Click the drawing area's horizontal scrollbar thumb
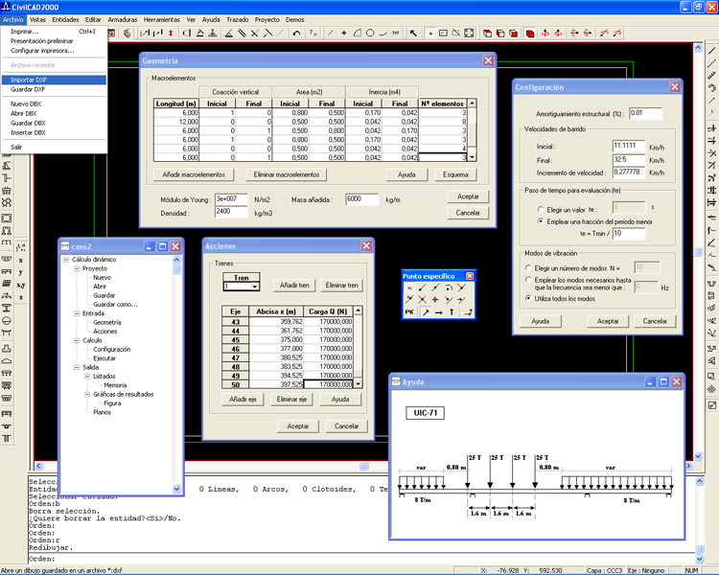This screenshot has width=719, height=575. (x=364, y=466)
